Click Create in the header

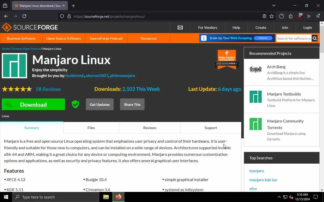261,28
